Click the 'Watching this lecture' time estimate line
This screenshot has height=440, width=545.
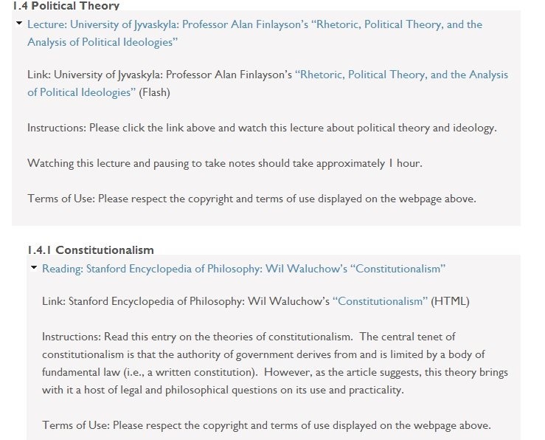point(224,163)
